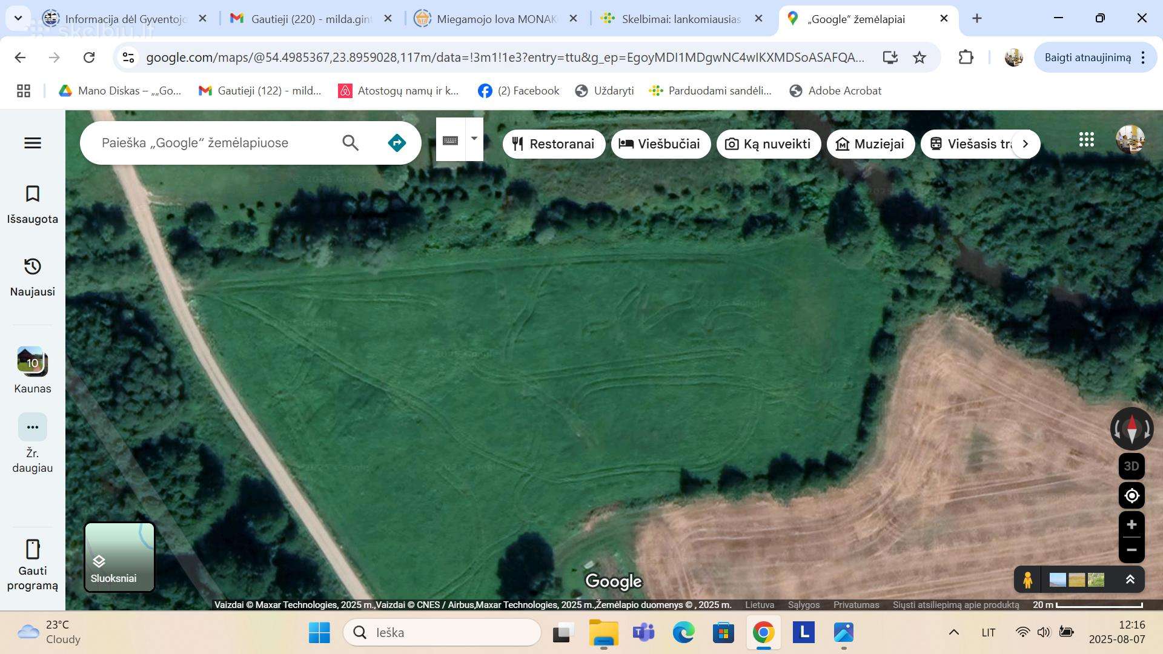Screen dimensions: 1163x654
Task: Open the Kaunas recent place thumbnail
Action: (33, 370)
